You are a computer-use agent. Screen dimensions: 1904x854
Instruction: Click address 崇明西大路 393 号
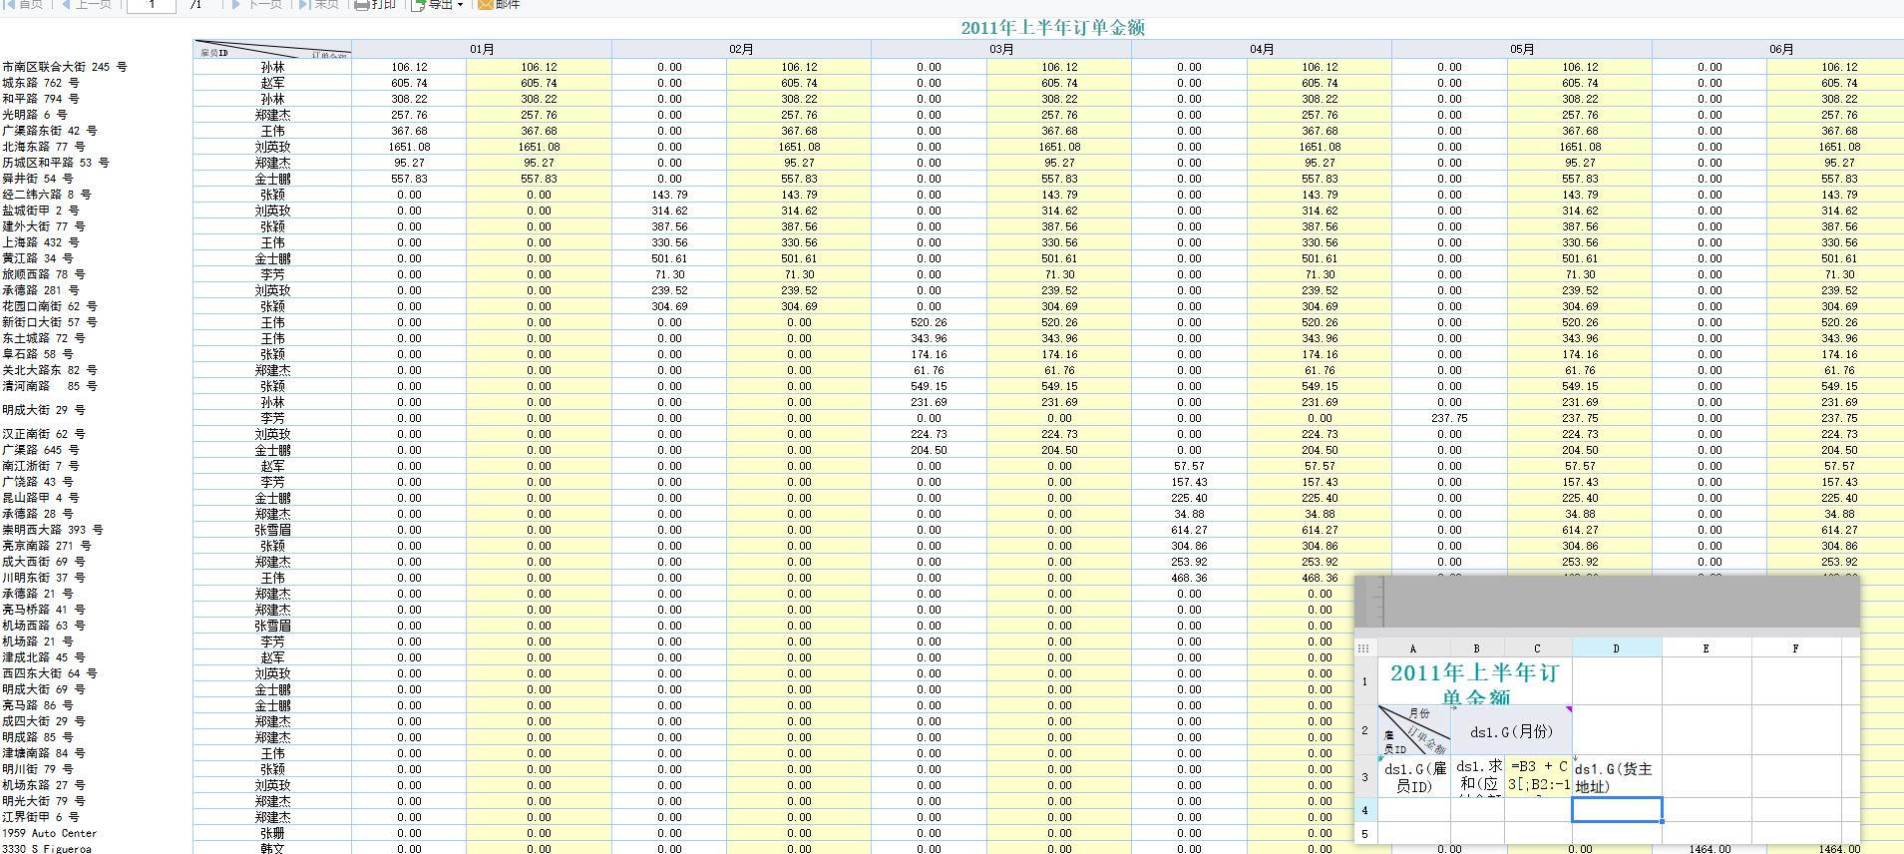[53, 530]
